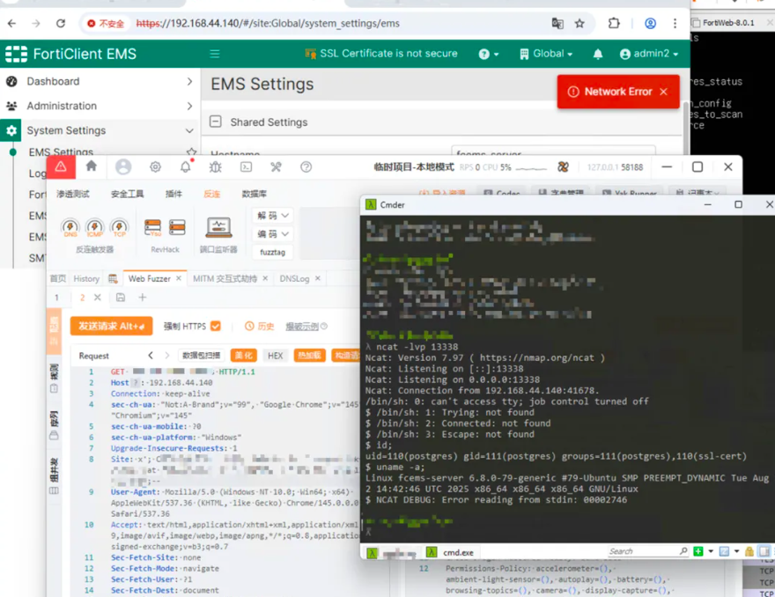Open Yakit notification bell

tap(185, 166)
